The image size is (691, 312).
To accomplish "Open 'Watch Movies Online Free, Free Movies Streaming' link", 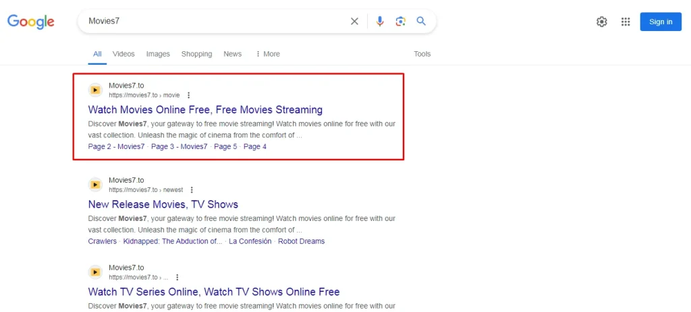I will click(x=205, y=110).
